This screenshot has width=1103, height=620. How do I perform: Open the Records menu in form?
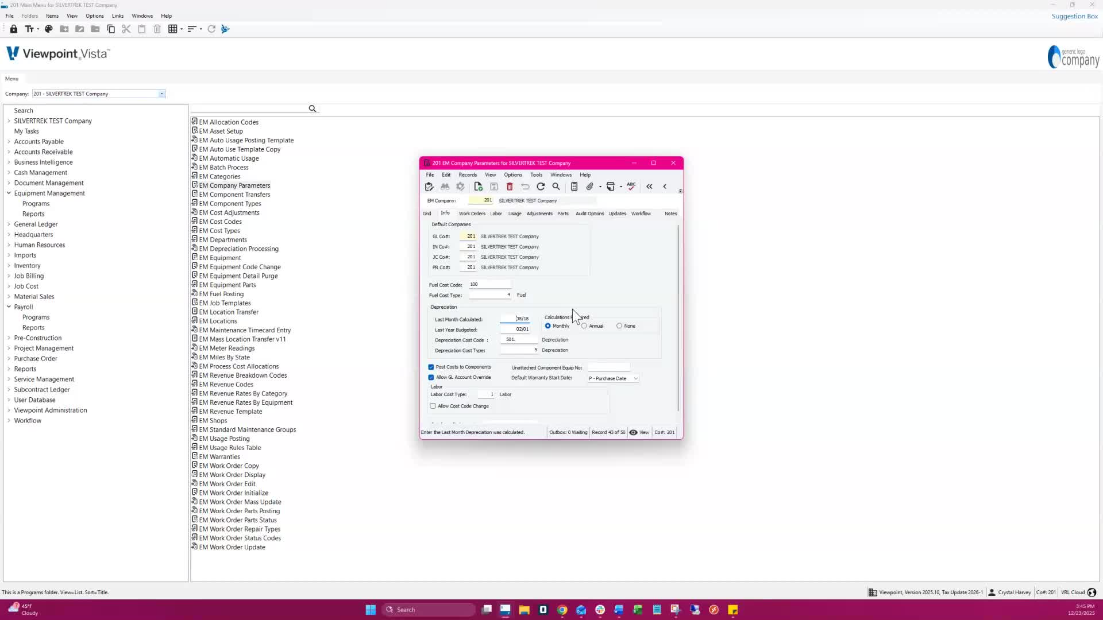coord(468,175)
